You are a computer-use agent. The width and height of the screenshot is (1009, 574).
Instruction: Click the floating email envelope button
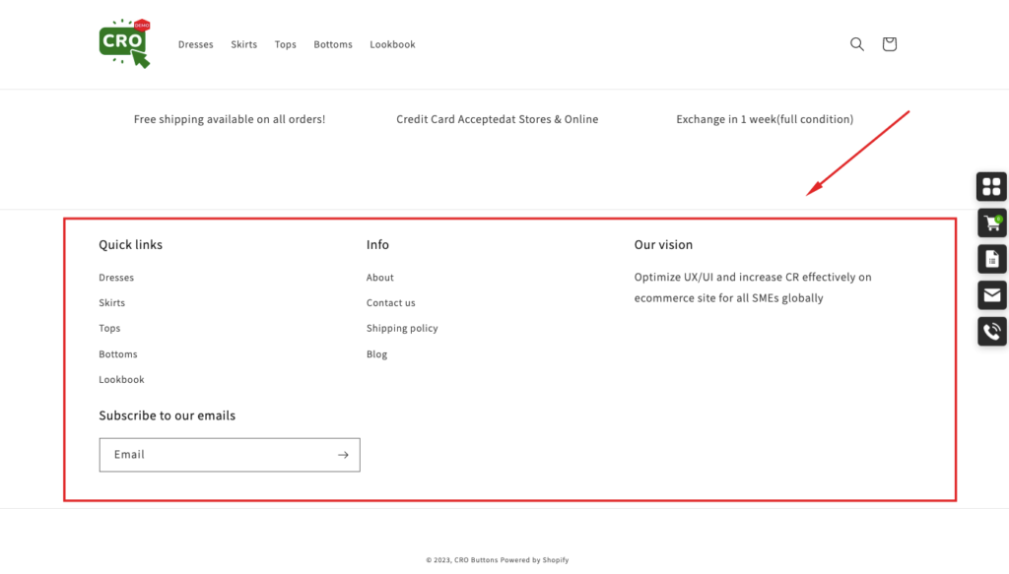[x=991, y=295]
